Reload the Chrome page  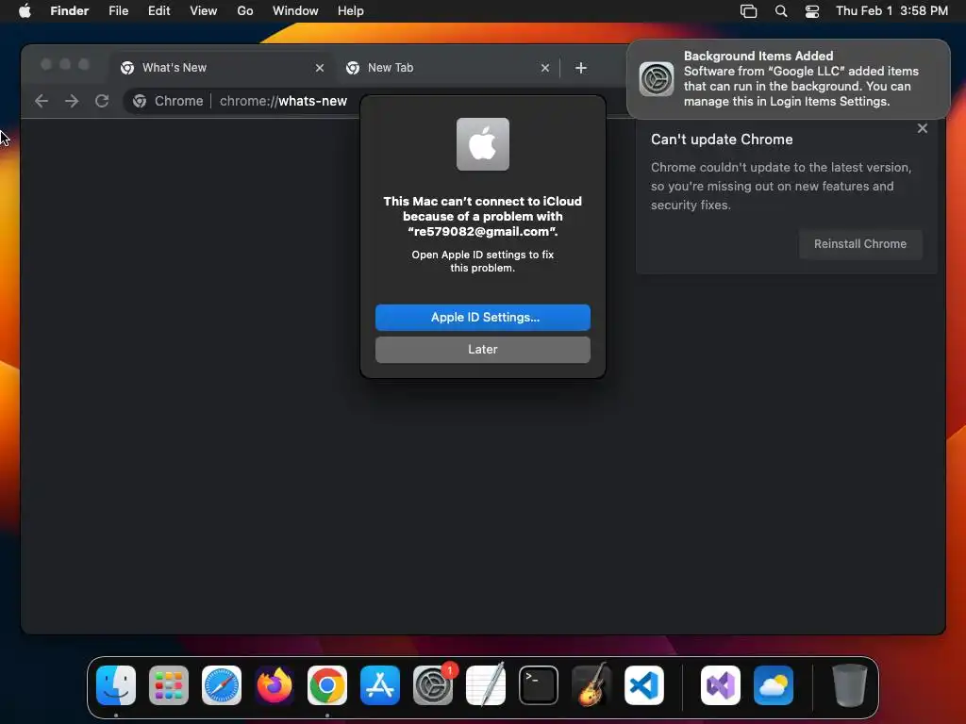102,101
